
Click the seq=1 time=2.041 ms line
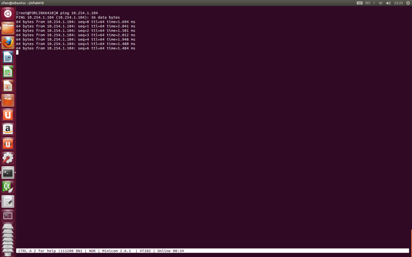pyautogui.click(x=76, y=26)
